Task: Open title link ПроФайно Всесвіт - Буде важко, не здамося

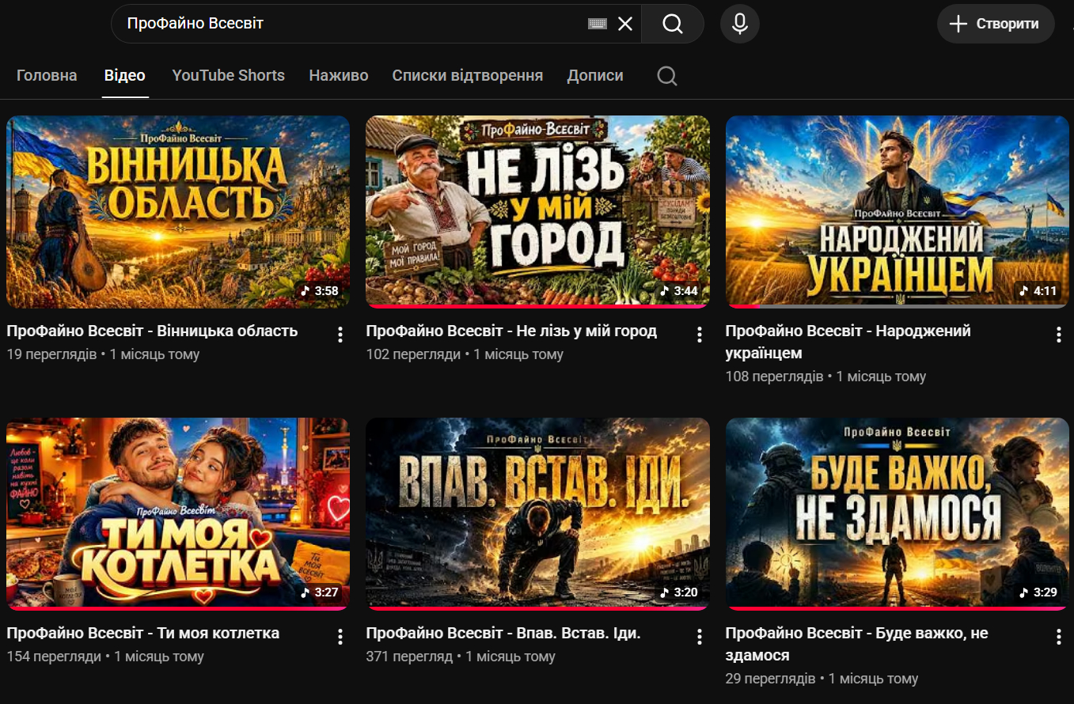Action: click(x=856, y=644)
